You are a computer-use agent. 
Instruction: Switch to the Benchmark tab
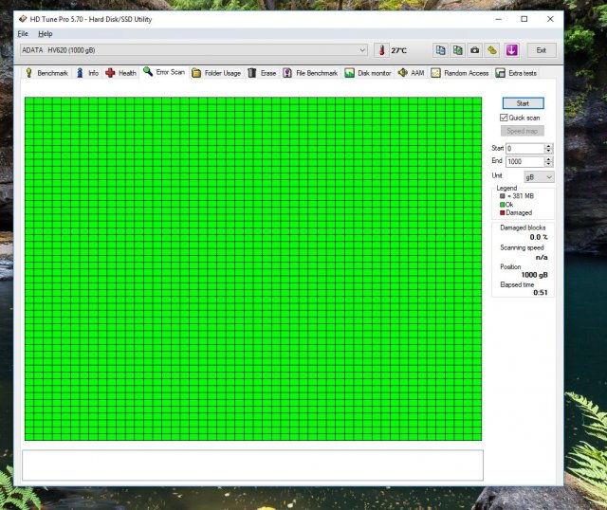click(46, 73)
